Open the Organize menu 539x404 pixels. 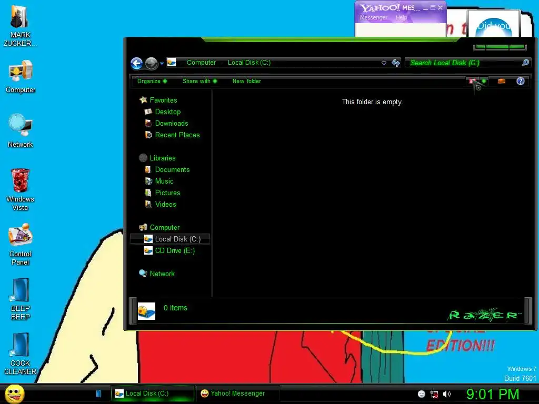152,82
